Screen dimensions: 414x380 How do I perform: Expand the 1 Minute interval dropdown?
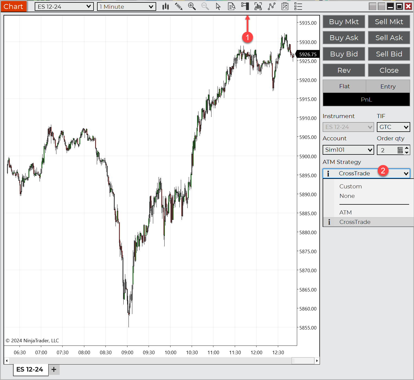pyautogui.click(x=126, y=7)
